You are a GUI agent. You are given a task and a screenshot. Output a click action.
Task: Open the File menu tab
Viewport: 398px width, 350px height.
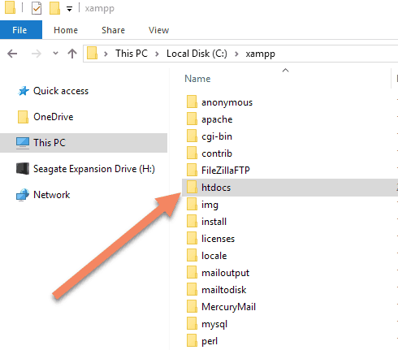click(21, 30)
